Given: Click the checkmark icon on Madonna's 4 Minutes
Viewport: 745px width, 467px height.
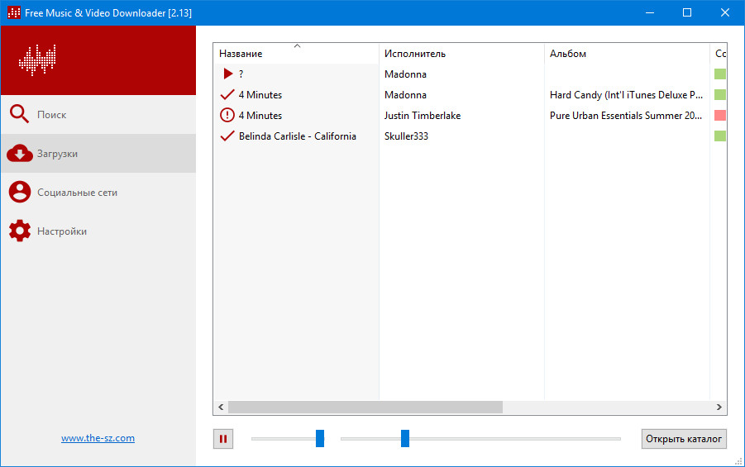Looking at the screenshot, I should point(228,95).
